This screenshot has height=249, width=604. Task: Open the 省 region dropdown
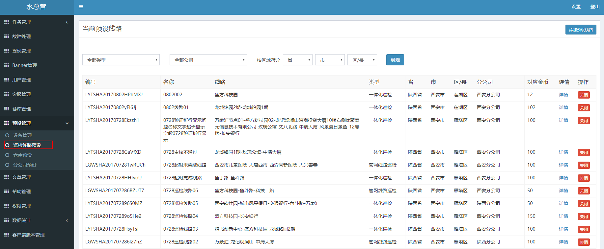[x=298, y=60]
